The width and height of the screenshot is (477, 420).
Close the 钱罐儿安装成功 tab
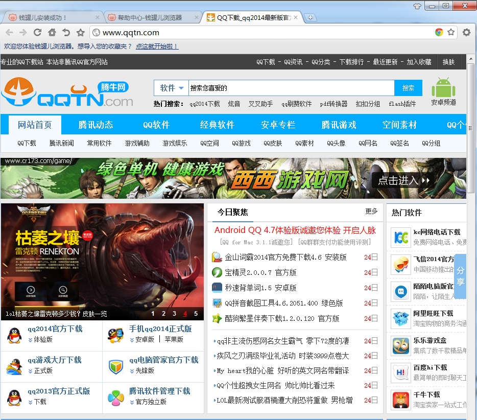98,17
